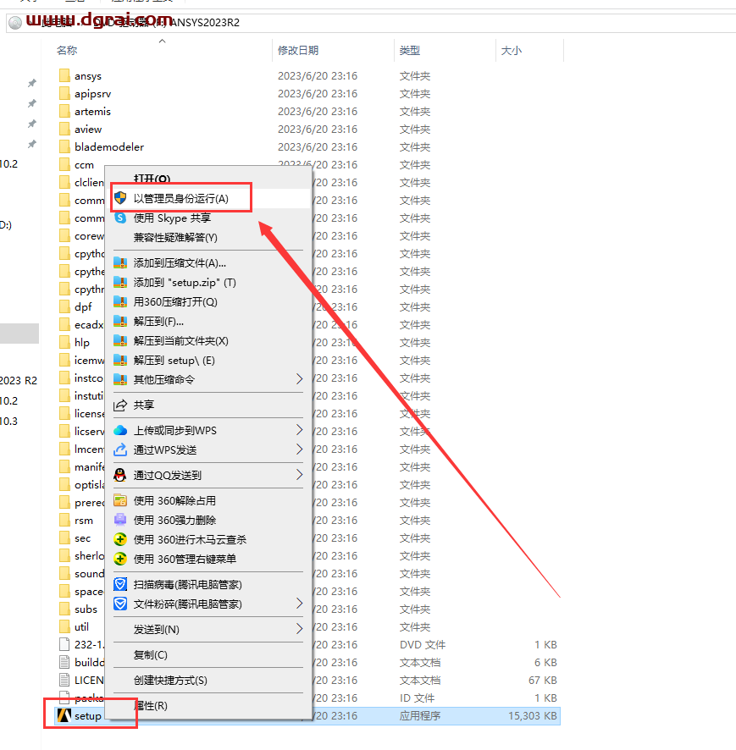Screen dimensions: 736x750
Task: Click archive icon beside 解压到 setup\
Action: (120, 360)
